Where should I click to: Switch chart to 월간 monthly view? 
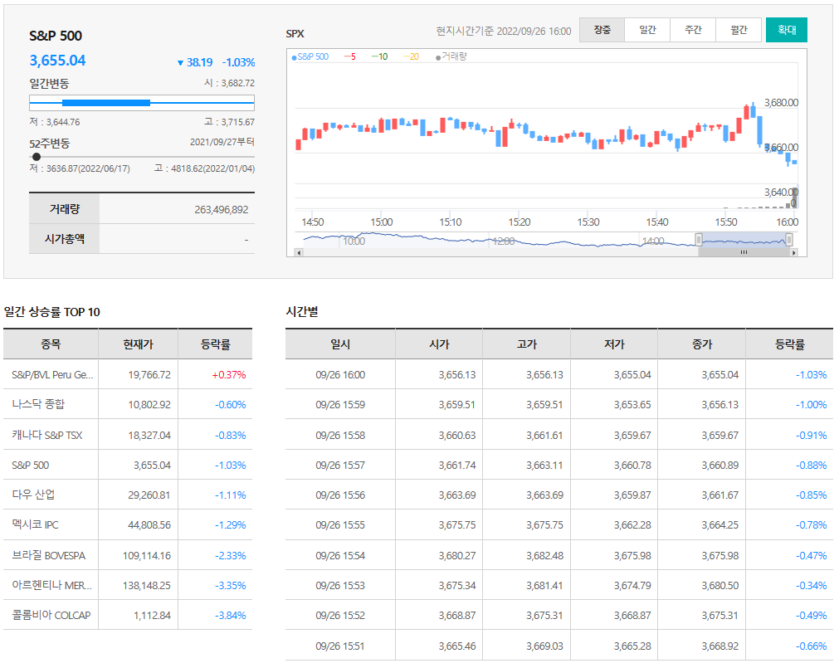tap(739, 30)
